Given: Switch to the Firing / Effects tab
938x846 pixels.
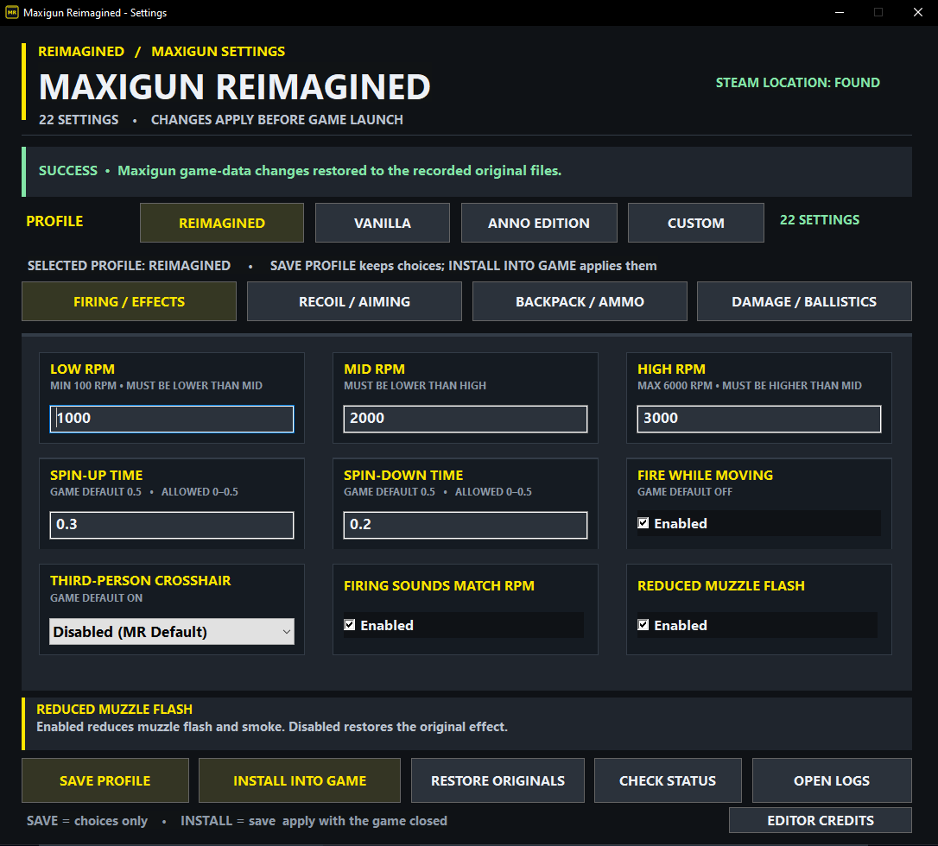Looking at the screenshot, I should (x=130, y=301).
